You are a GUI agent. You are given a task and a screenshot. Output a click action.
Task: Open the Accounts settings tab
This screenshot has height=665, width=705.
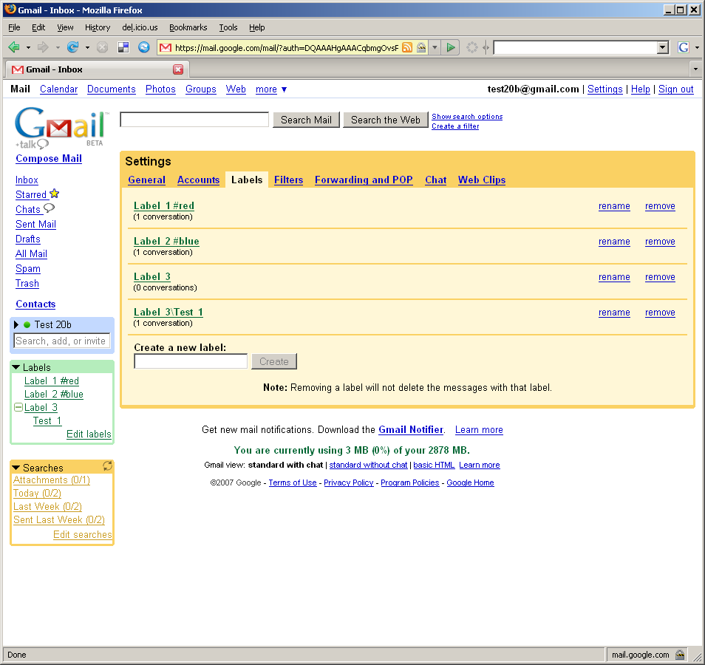(x=198, y=180)
